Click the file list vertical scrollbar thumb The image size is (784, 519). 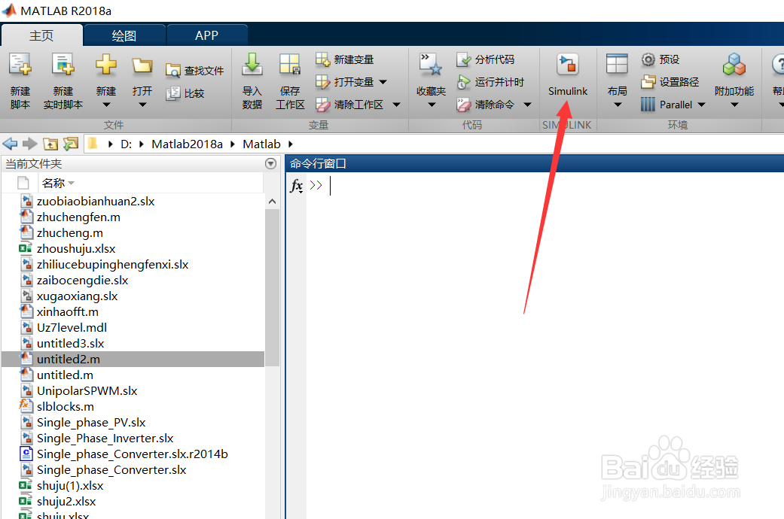(272, 288)
